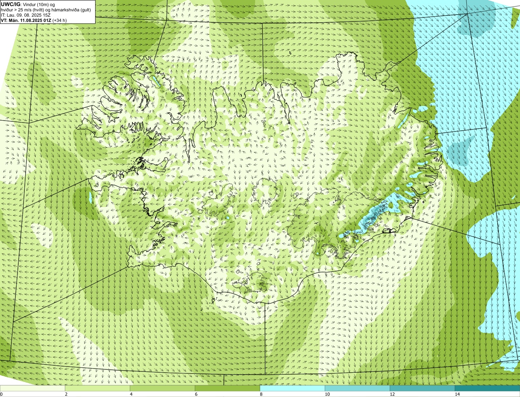Click the '4' label on the wind scale
The image size is (520, 397).
pos(131,394)
